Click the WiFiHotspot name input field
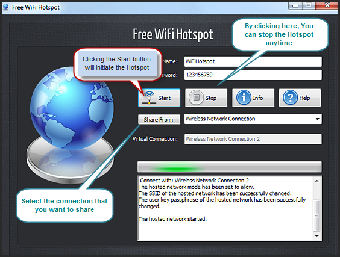 tap(253, 61)
